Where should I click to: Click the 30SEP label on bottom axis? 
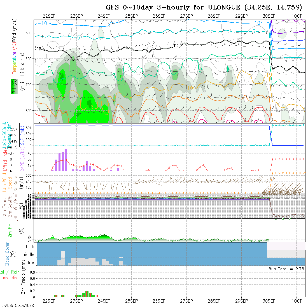click(x=269, y=301)
